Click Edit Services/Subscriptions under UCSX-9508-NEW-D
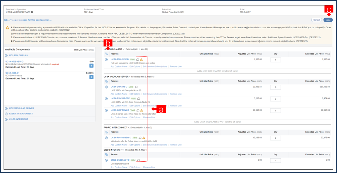The image size is (337, 173). click(x=155, y=67)
